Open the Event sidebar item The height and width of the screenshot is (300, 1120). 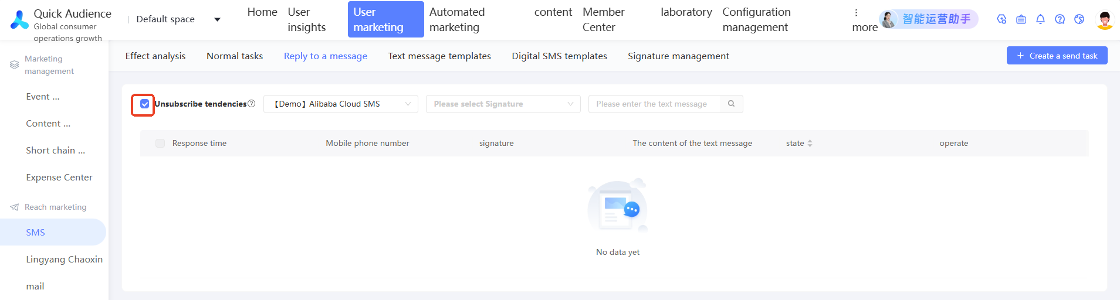(x=43, y=97)
